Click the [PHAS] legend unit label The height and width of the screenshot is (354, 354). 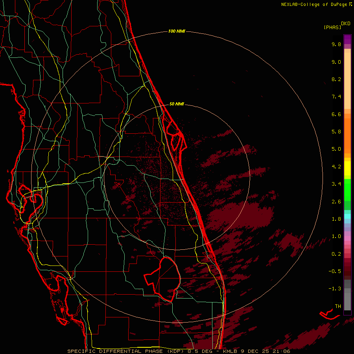[332, 27]
